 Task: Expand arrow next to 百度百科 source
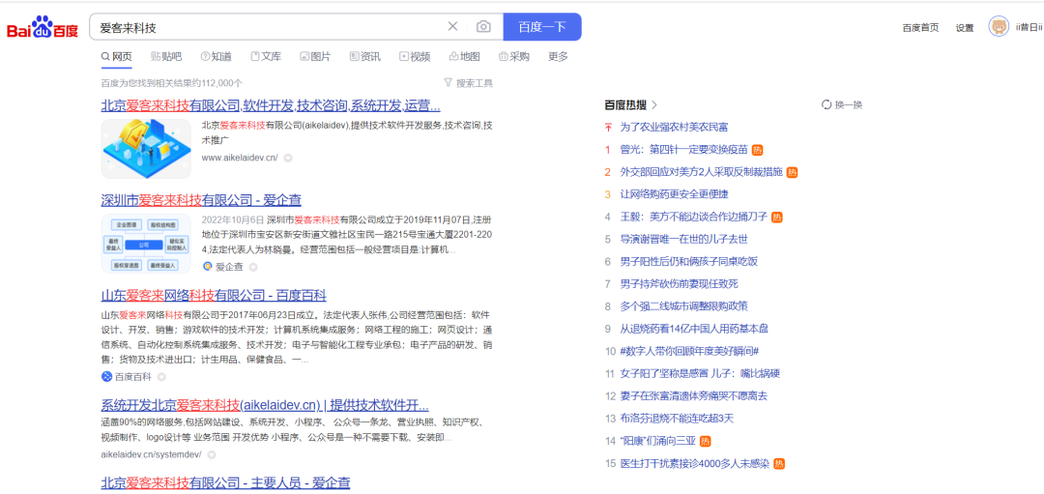(161, 377)
